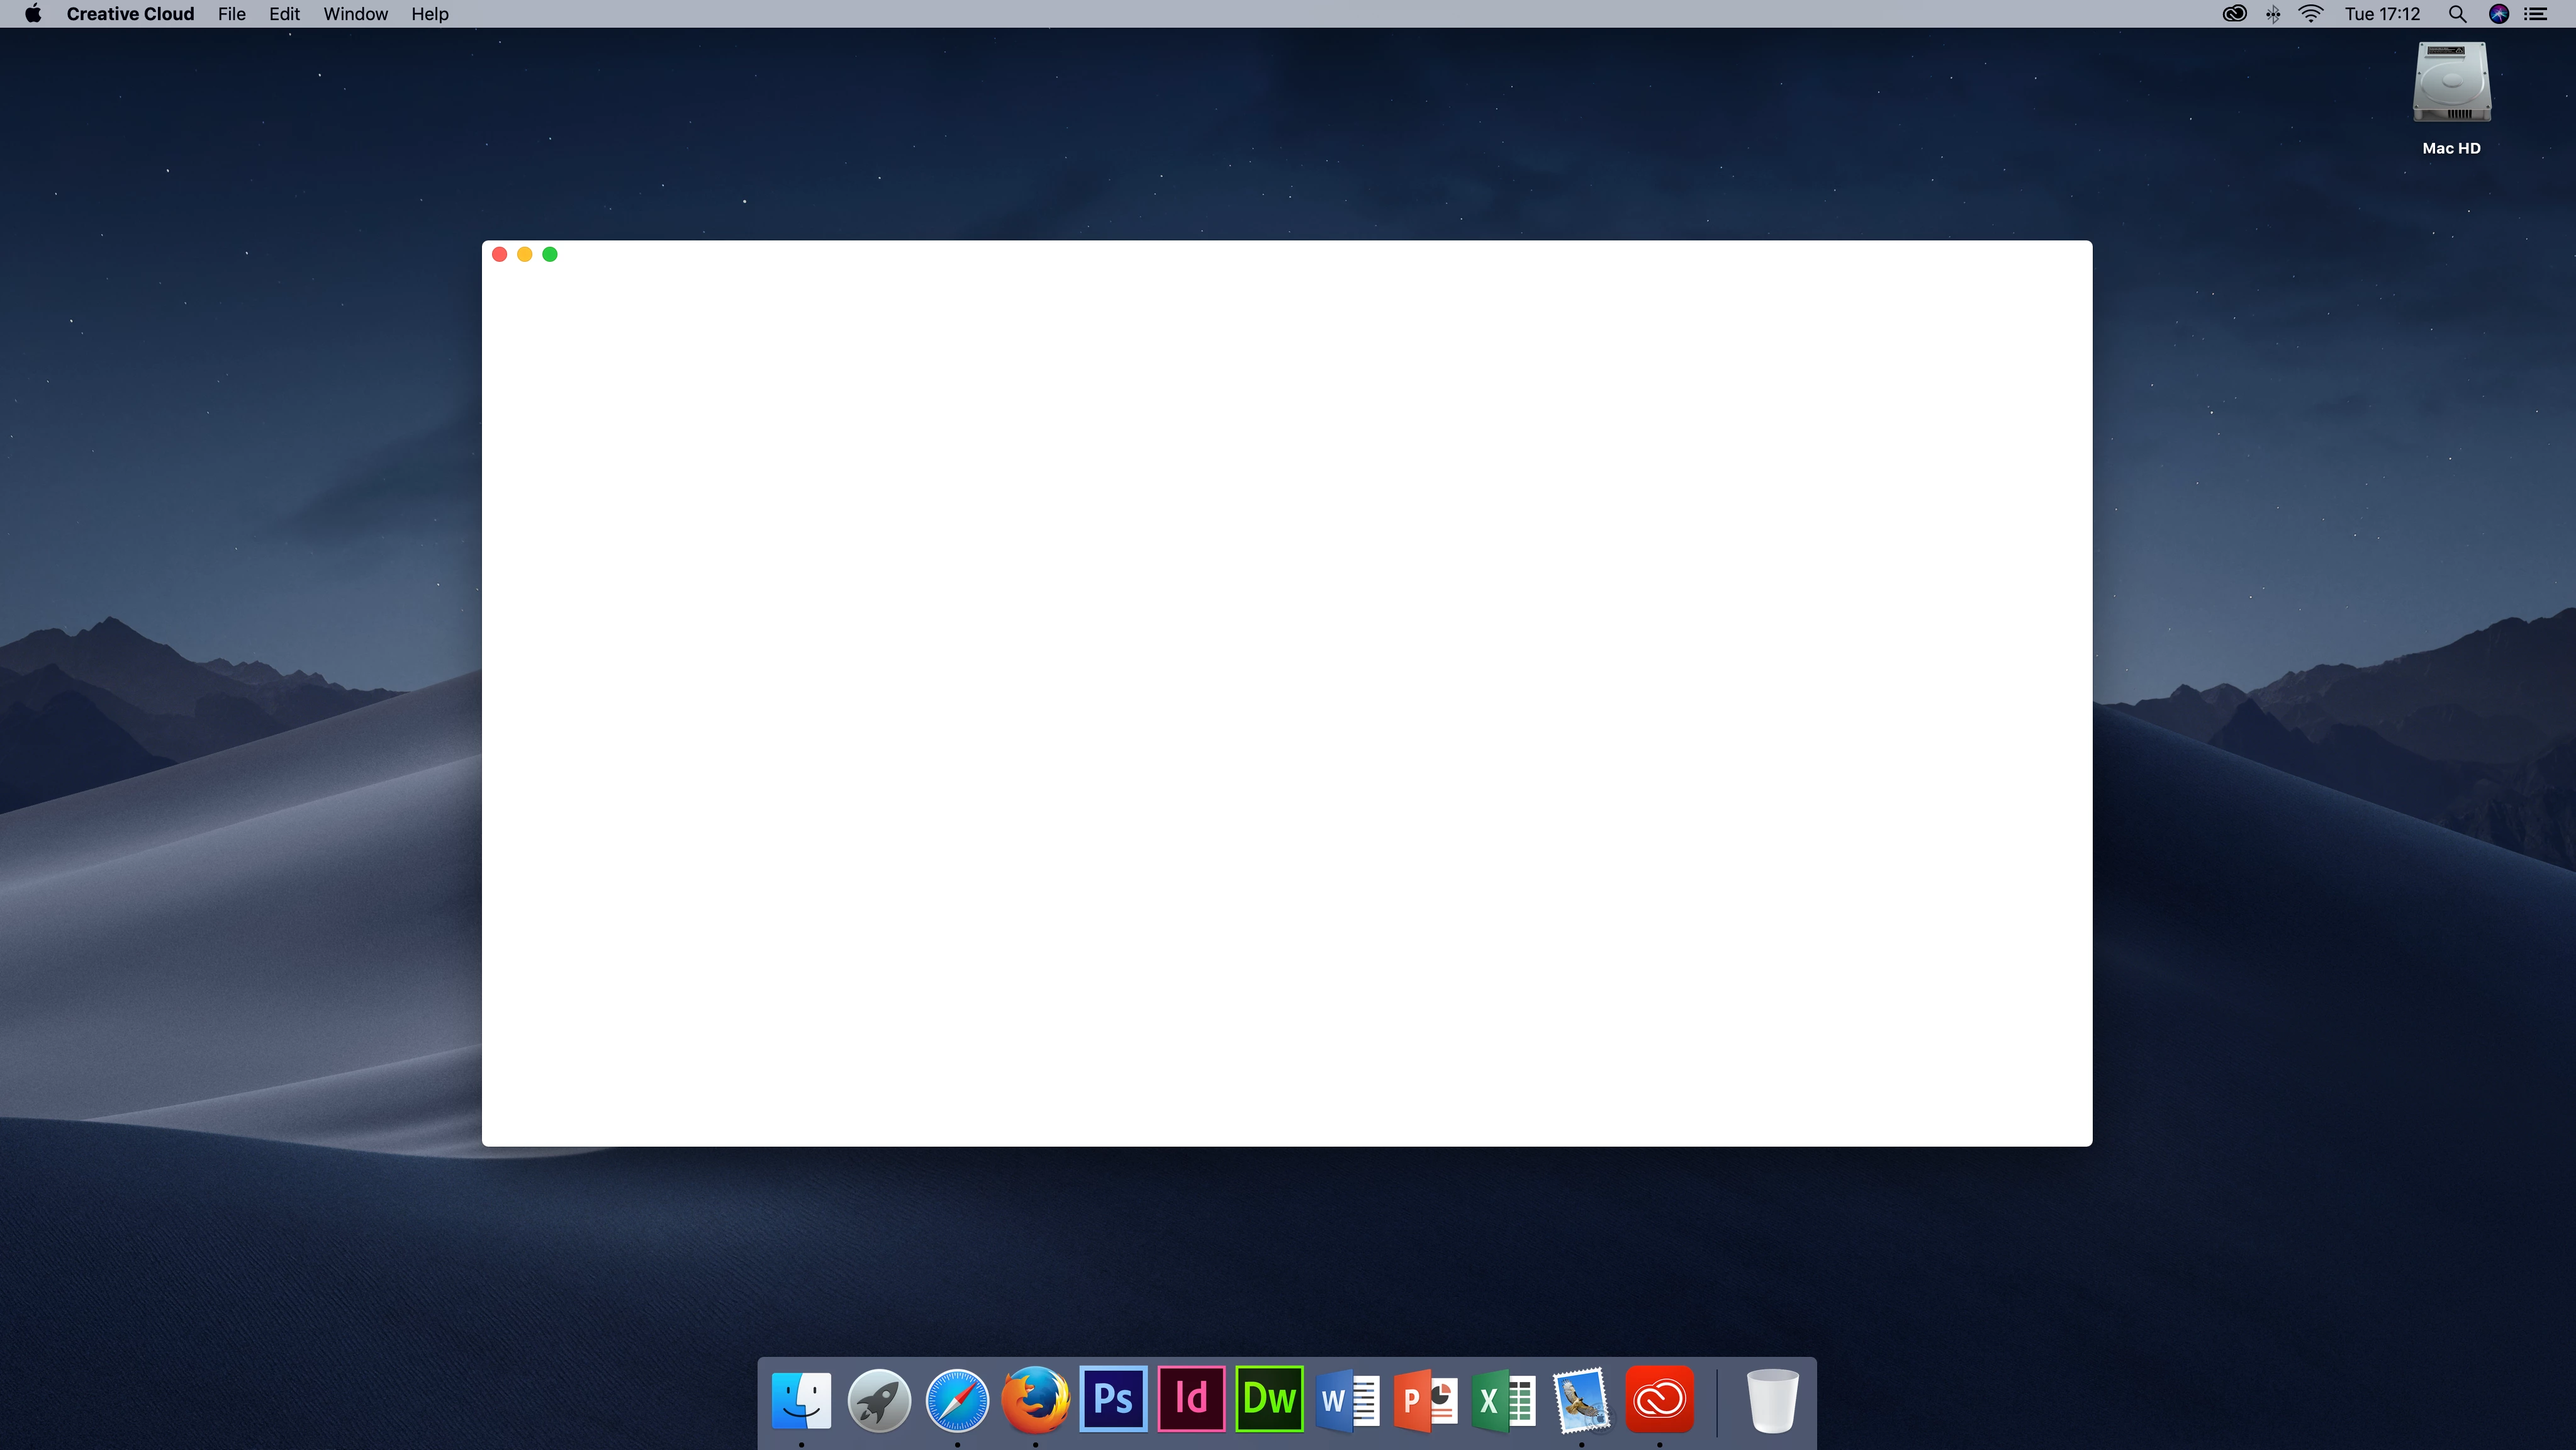This screenshot has height=1450, width=2576.
Task: Launch Microsoft Word from the dock
Action: [x=1347, y=1399]
